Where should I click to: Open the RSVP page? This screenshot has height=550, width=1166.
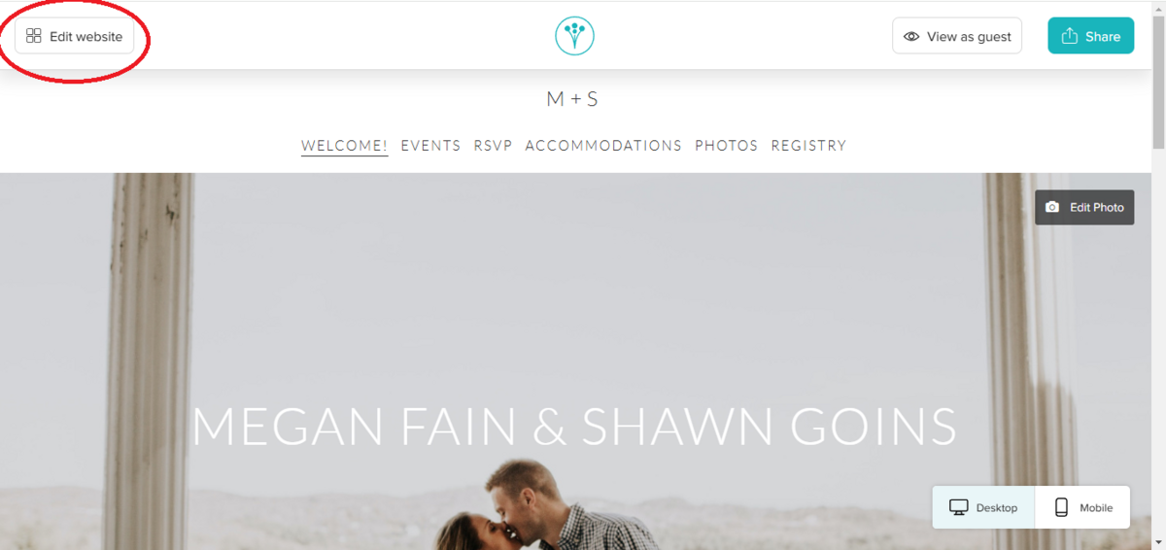(493, 146)
